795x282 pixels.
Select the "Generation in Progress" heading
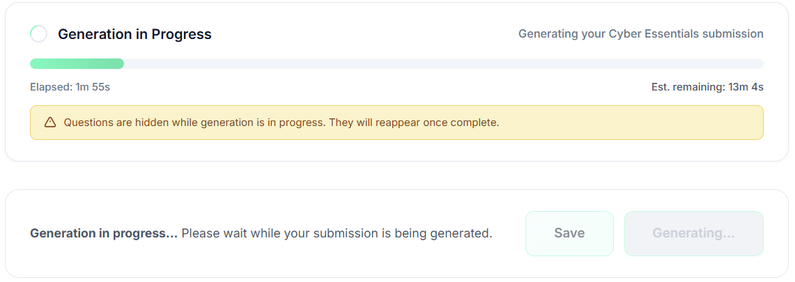coord(134,34)
